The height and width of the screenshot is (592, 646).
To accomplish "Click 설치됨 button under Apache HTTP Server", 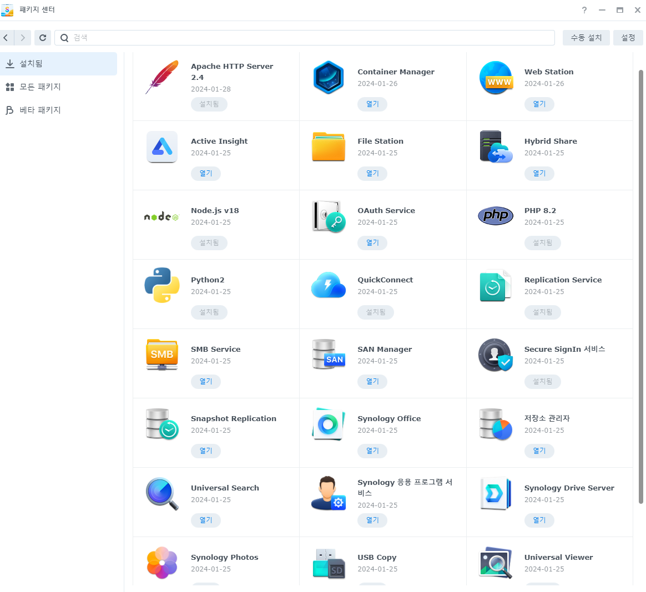I will tap(209, 104).
